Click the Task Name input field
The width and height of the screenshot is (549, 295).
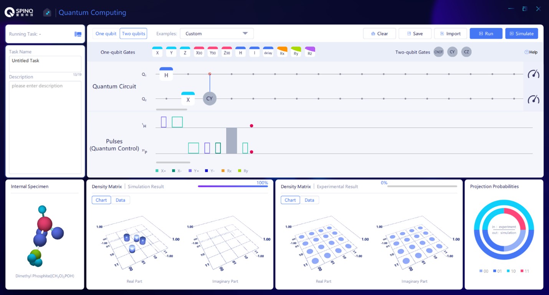click(45, 64)
